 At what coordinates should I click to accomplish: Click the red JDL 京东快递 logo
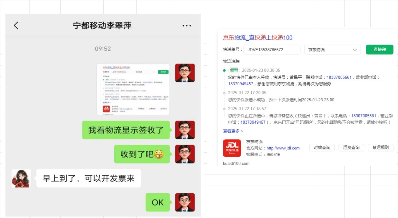[232, 148]
